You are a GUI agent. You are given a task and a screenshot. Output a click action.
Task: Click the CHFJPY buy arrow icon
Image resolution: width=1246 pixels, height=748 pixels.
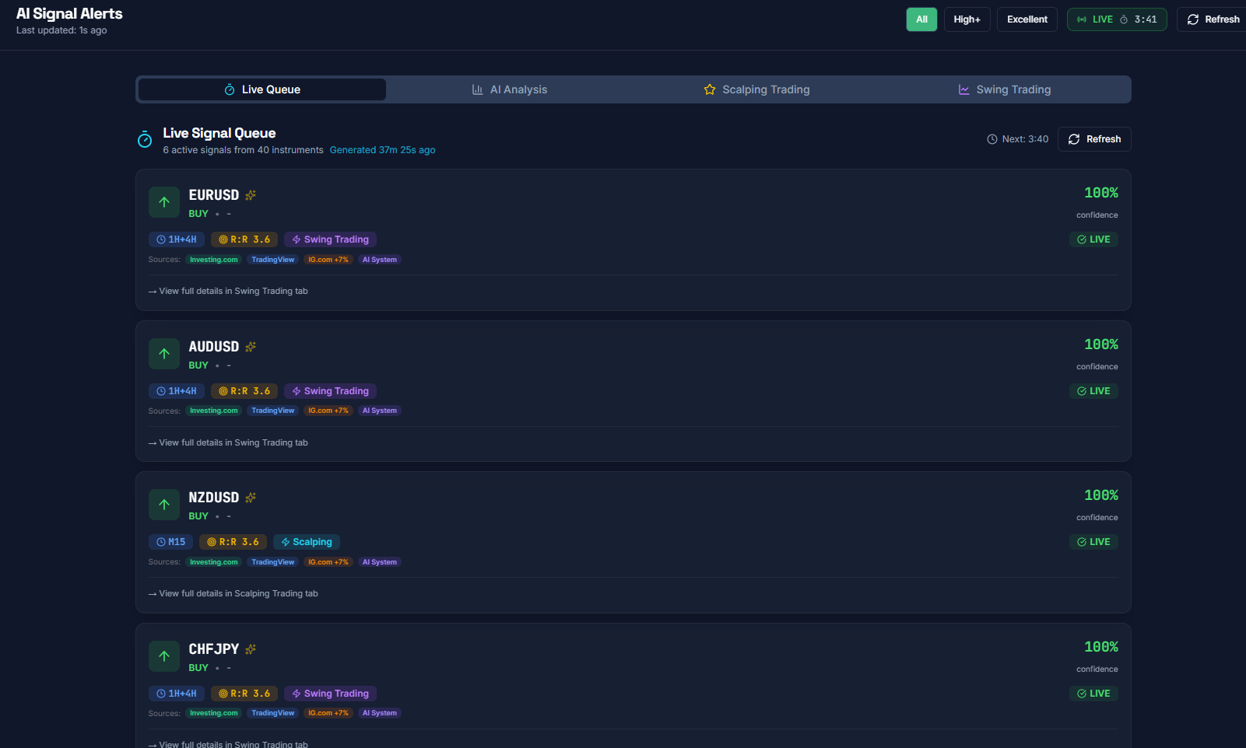coord(164,656)
